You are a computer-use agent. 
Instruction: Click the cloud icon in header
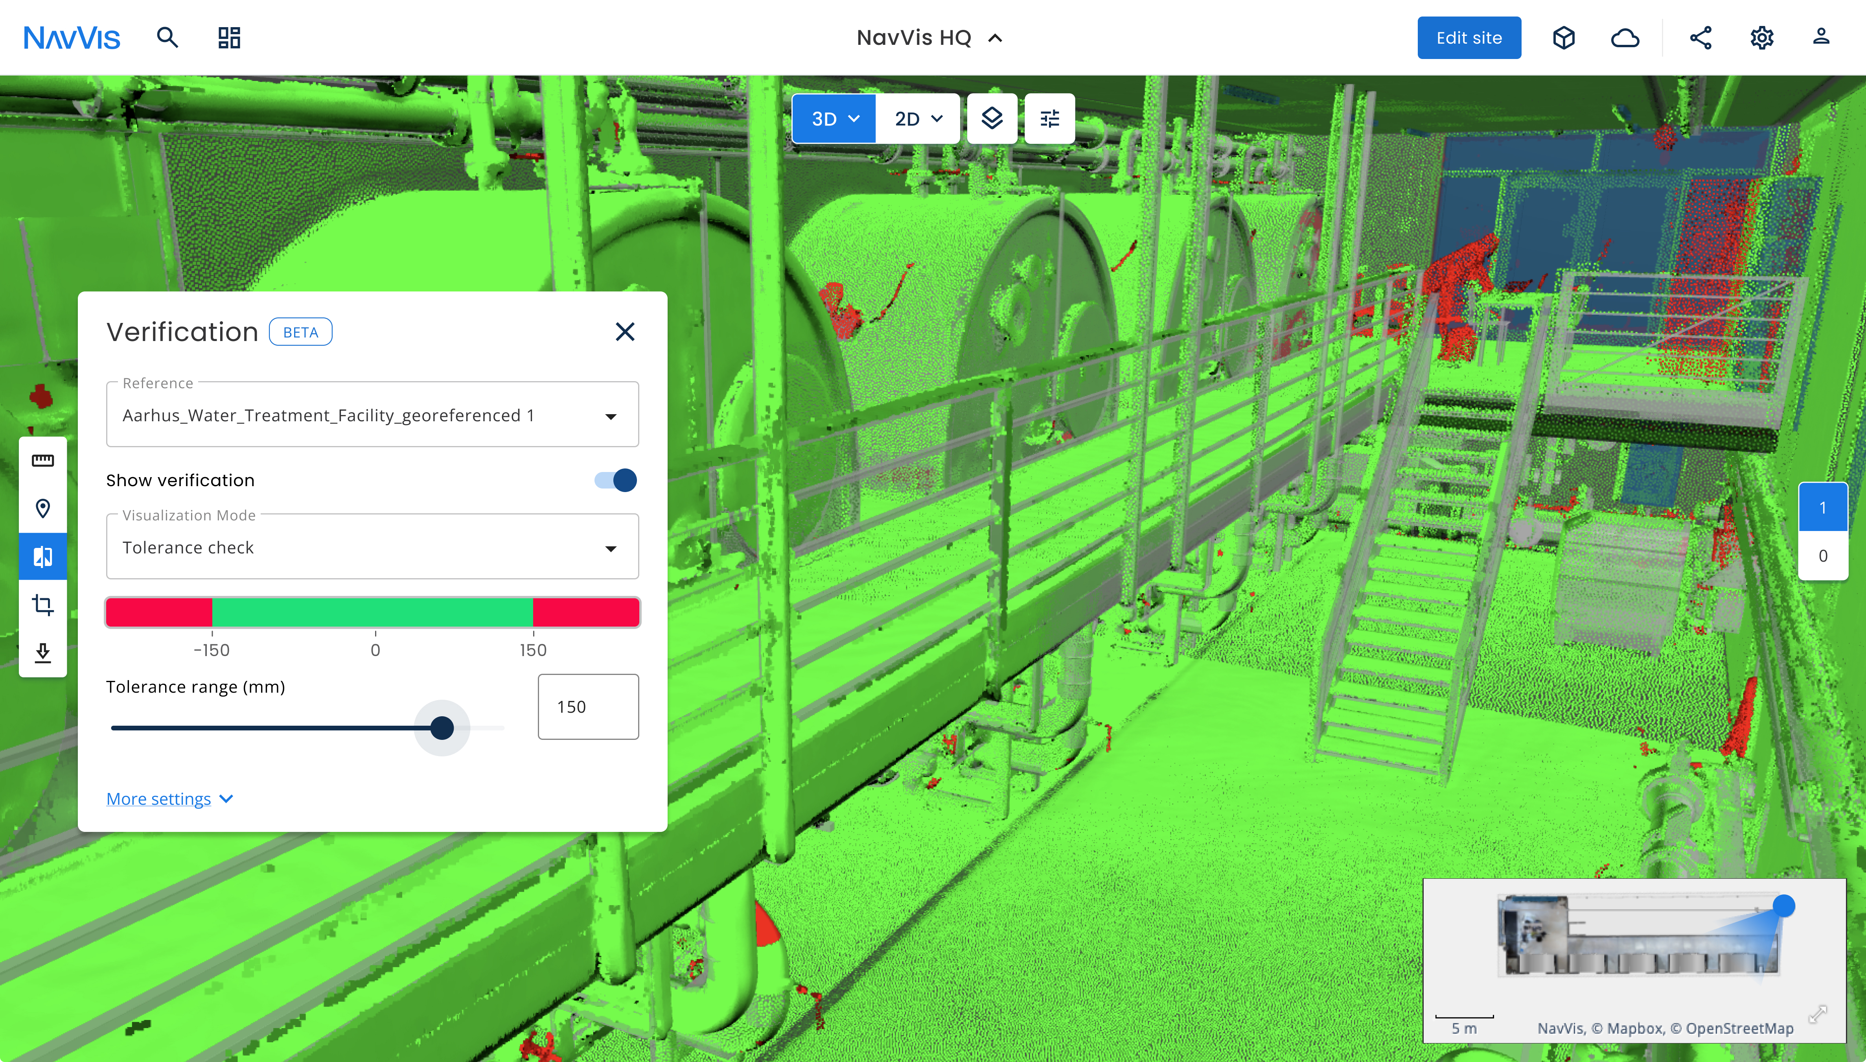1625,37
